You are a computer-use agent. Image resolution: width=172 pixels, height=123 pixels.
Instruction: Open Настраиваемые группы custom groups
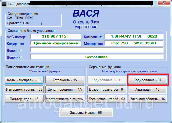pos(65,99)
